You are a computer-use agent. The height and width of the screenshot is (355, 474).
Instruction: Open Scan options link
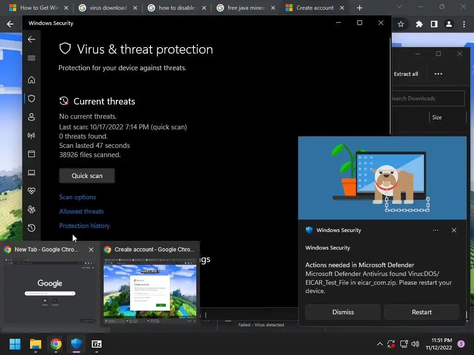(77, 197)
